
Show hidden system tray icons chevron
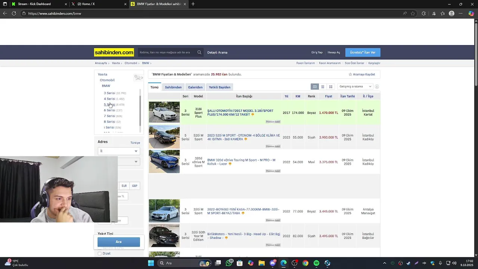tap(385, 263)
